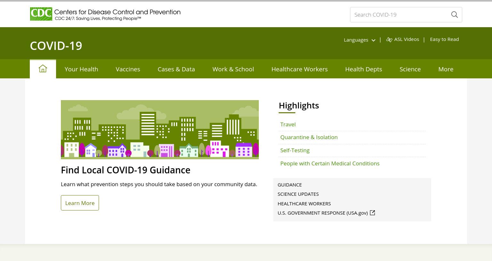Open the Your Health menu

click(x=81, y=69)
